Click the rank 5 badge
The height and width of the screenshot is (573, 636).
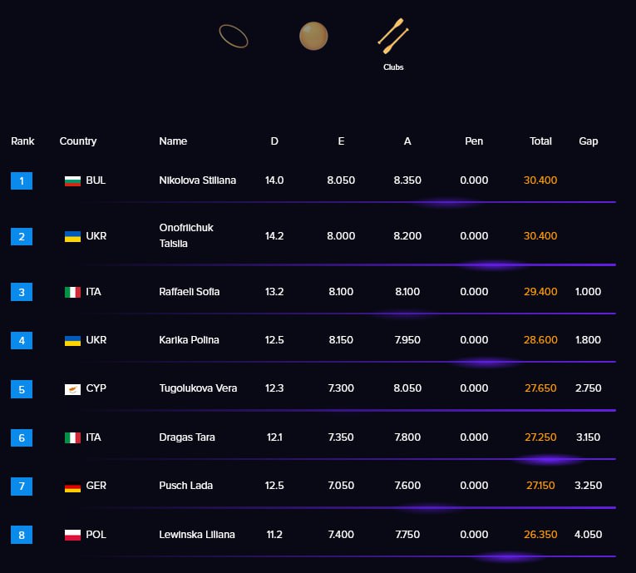click(x=22, y=389)
